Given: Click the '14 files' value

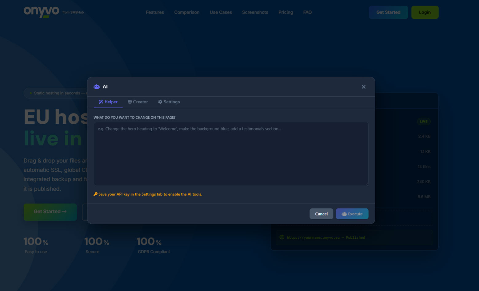Looking at the screenshot, I should [x=424, y=167].
